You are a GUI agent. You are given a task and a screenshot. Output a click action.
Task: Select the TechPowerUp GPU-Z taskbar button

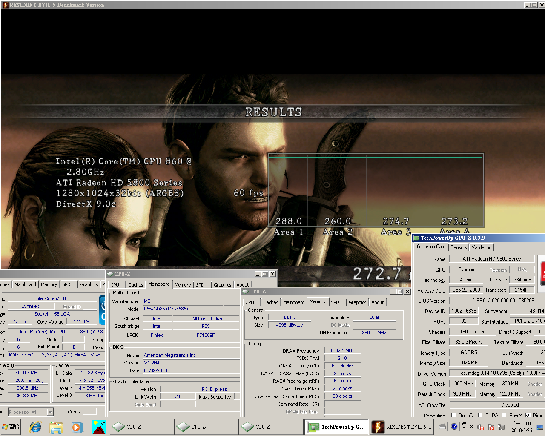(x=336, y=427)
